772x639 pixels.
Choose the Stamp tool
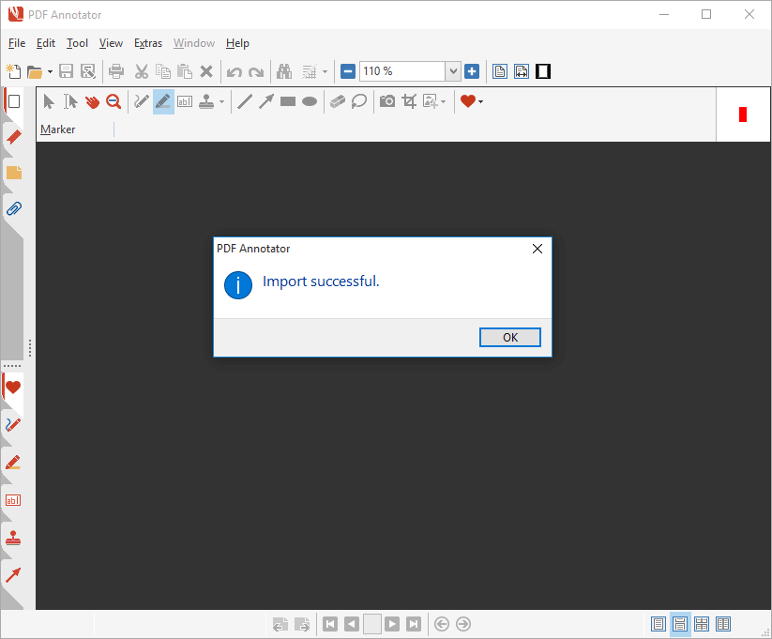pos(206,101)
